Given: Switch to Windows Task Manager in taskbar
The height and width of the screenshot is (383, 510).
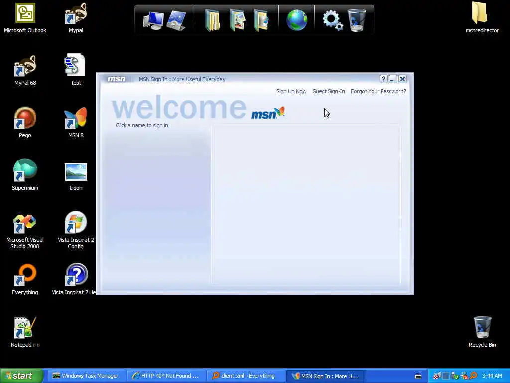Looking at the screenshot, I should click(86, 376).
